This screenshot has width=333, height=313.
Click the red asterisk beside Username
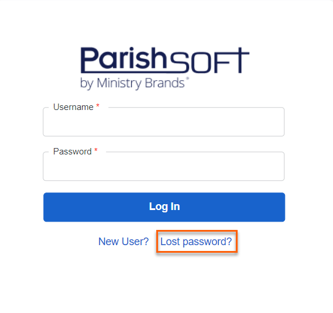(98, 105)
